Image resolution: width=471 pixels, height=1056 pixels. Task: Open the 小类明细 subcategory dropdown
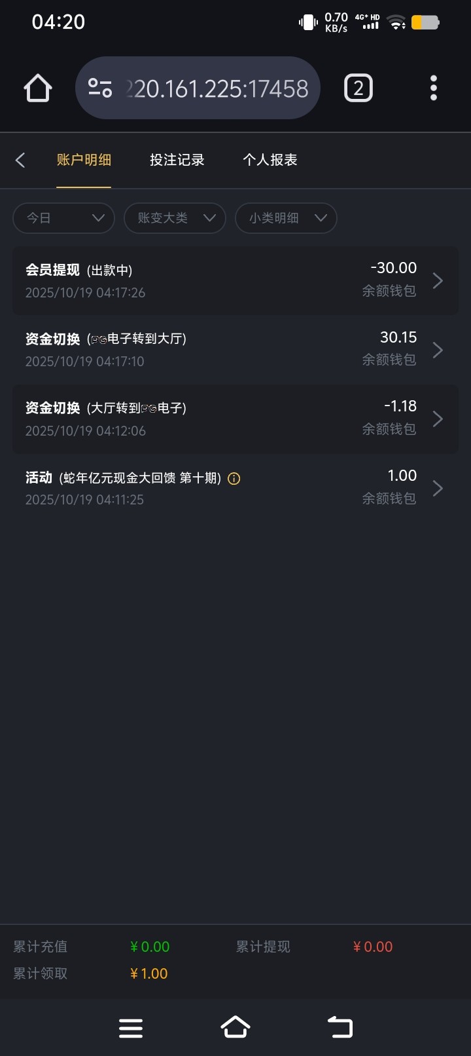pyautogui.click(x=286, y=218)
